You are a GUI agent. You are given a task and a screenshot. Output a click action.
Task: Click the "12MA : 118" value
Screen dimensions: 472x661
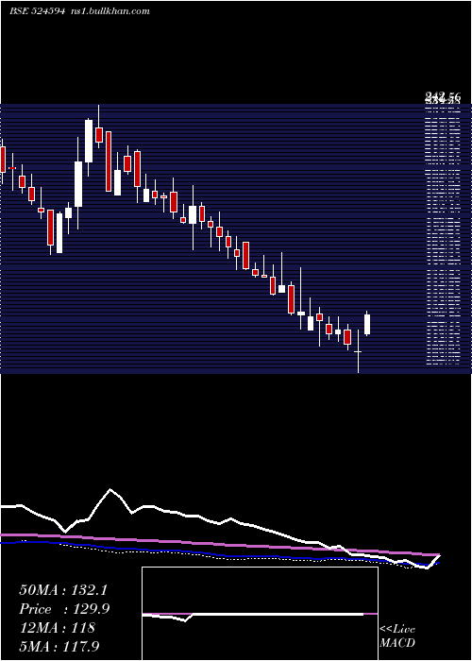[57, 627]
